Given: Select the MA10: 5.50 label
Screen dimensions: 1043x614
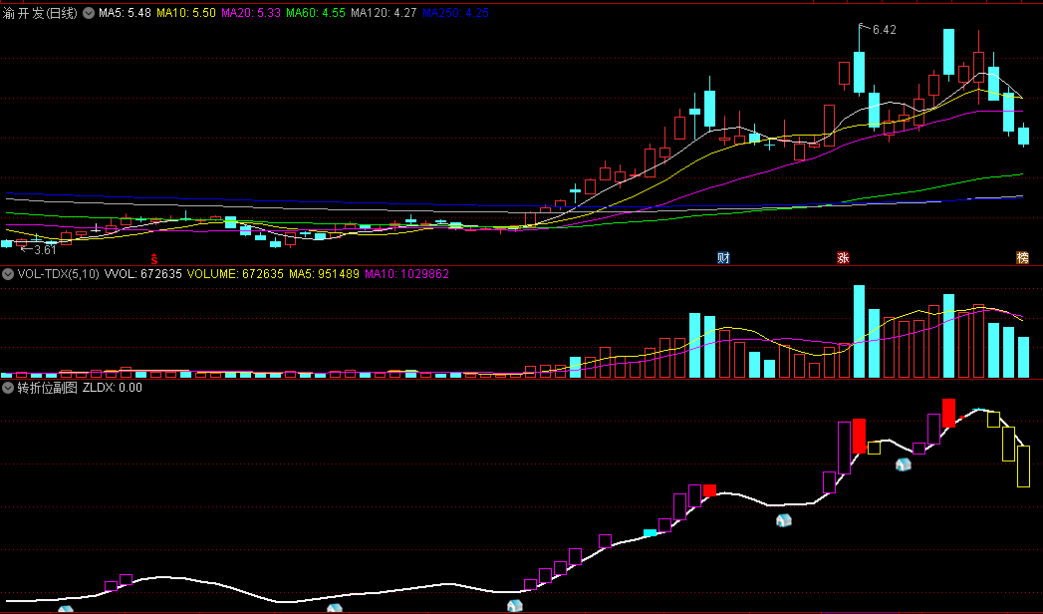Looking at the screenshot, I should pyautogui.click(x=186, y=13).
